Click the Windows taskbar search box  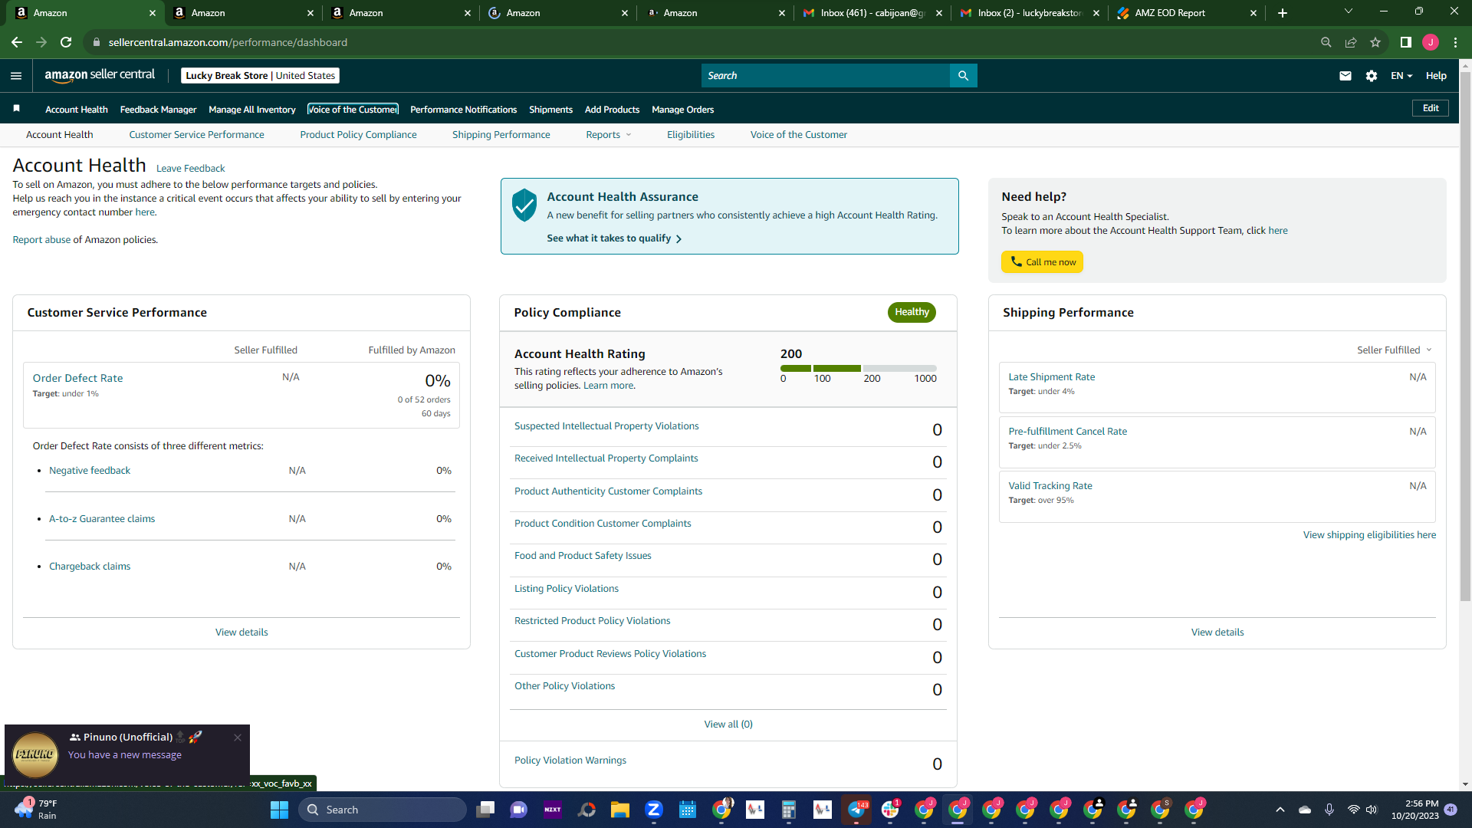(x=382, y=810)
